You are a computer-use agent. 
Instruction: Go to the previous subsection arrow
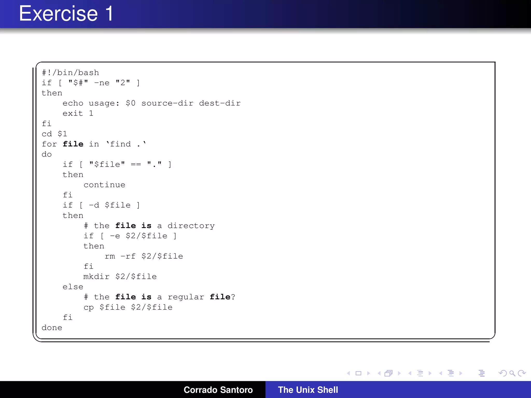[410, 373]
